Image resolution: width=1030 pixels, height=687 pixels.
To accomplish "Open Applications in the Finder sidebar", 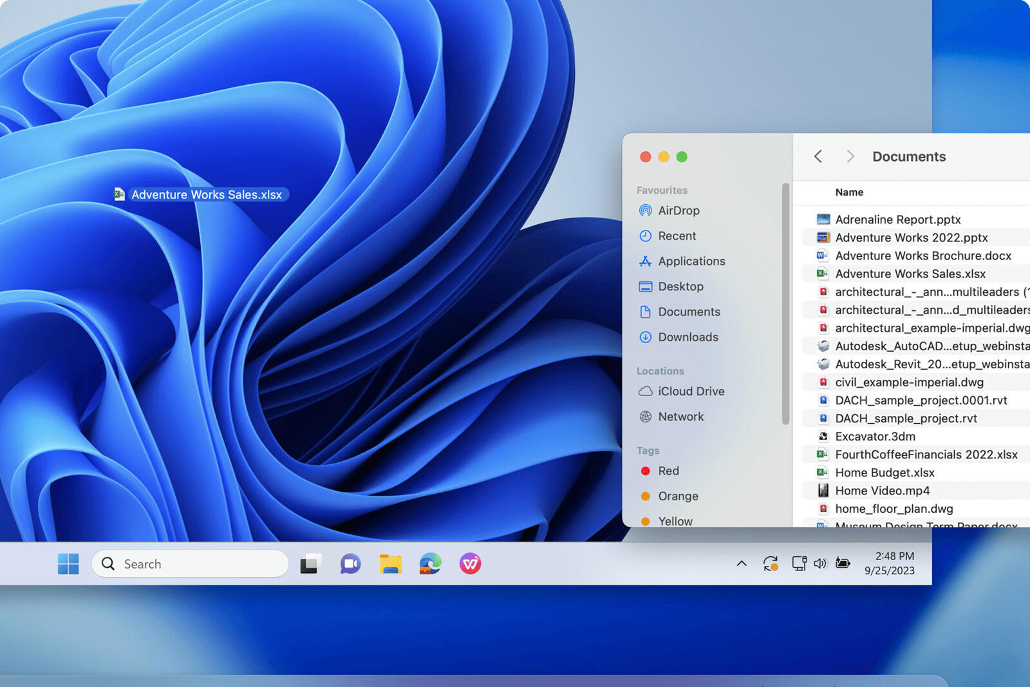I will point(691,261).
